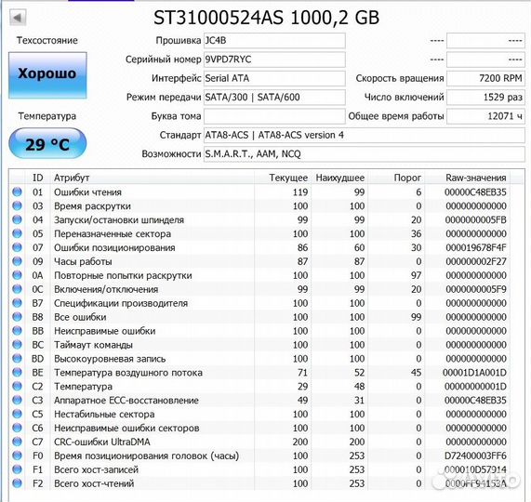Screen dimensions: 531x502
Task: Select the Serial ATA interface field
Action: (274, 78)
